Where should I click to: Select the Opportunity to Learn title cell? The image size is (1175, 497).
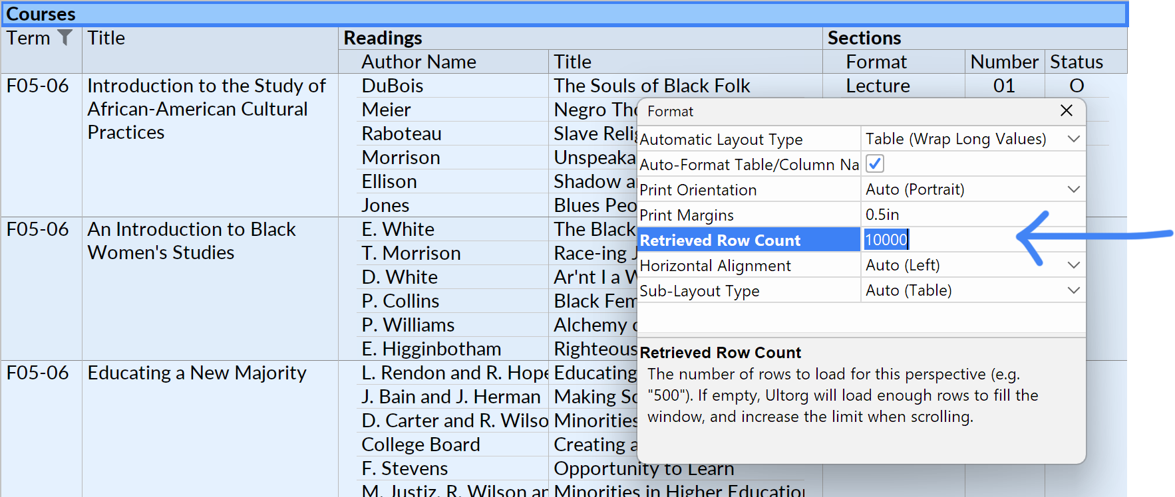[x=644, y=468]
